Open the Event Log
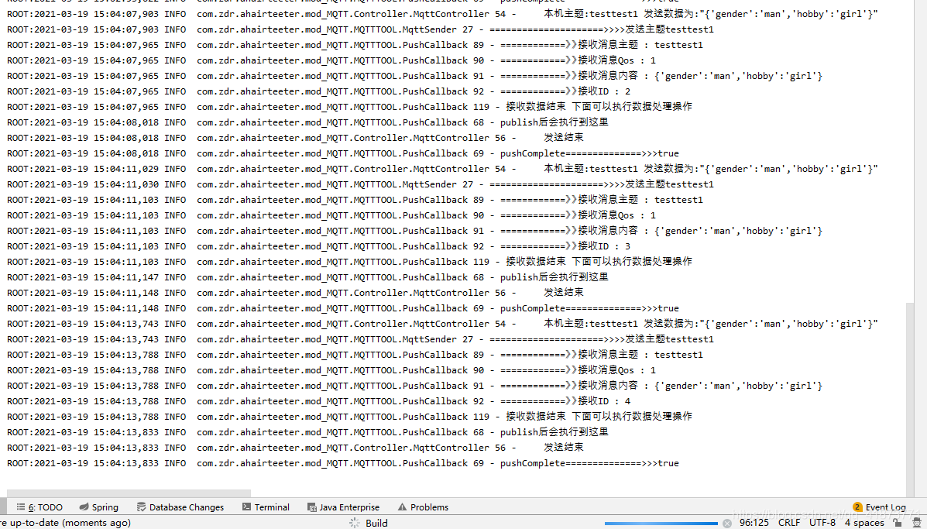Image resolution: width=927 pixels, height=529 pixels. click(885, 507)
